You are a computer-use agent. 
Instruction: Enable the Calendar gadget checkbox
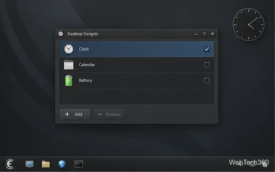(207, 65)
